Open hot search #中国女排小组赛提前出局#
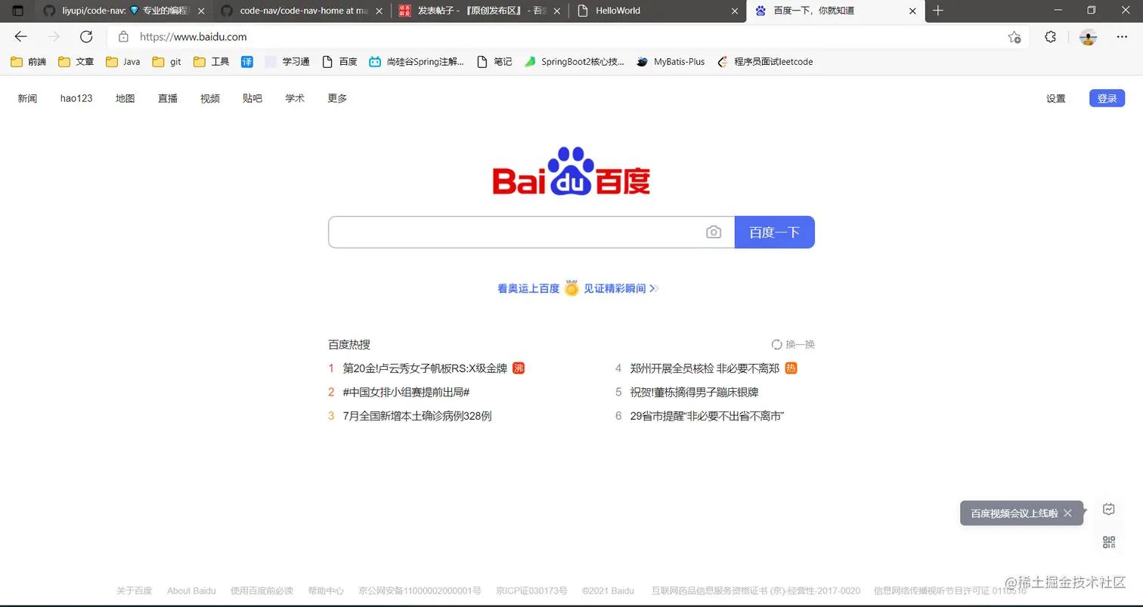The width and height of the screenshot is (1143, 607). pos(406,392)
